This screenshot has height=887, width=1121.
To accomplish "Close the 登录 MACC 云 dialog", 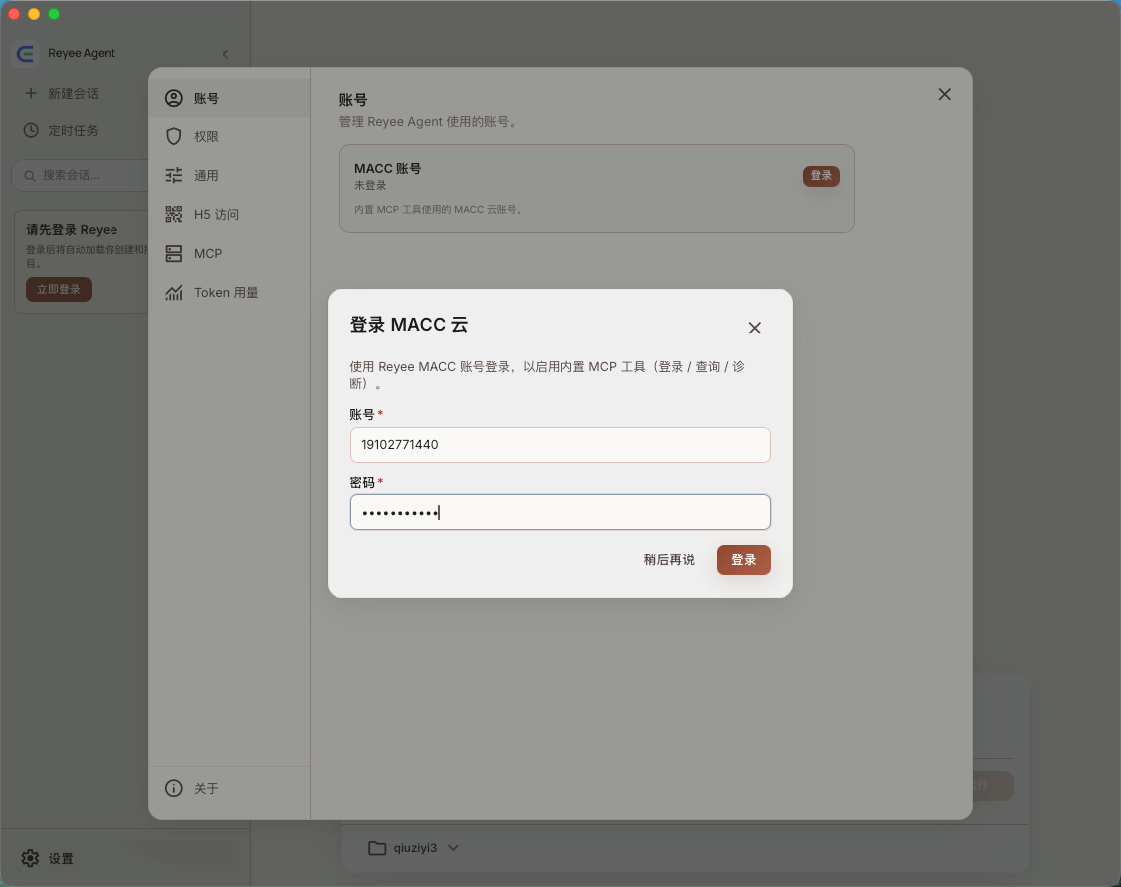I will [x=755, y=328].
